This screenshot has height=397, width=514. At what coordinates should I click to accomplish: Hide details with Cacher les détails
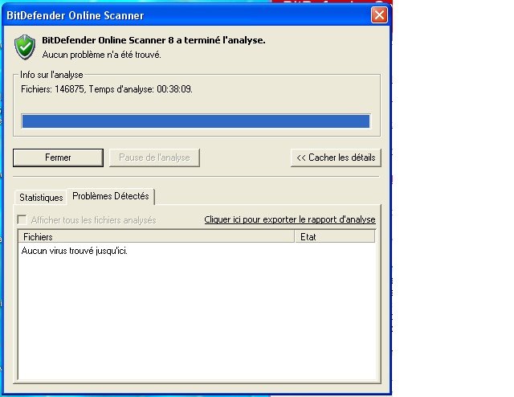(336, 158)
